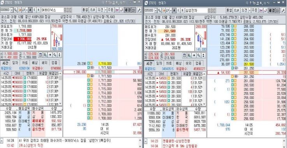The height and width of the screenshot is (148, 287).
Task: Open news headline "AI 우려 걷히고 최태원 매수까지"
Action: pos(42,141)
